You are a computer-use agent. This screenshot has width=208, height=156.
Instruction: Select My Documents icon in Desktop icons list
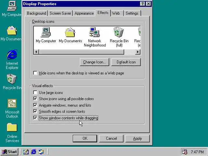point(70,35)
